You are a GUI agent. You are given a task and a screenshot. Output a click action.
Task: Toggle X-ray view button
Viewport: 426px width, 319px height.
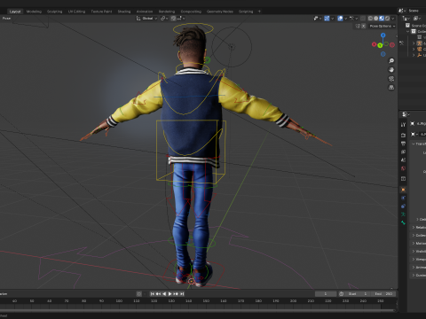click(x=363, y=19)
